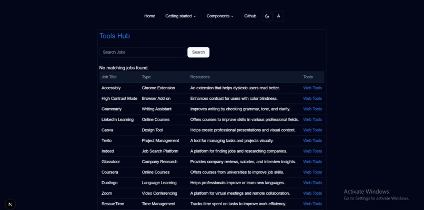Viewport: 424px width, 210px height.
Task: Open Web Tools link for Coursera
Action: click(312, 172)
